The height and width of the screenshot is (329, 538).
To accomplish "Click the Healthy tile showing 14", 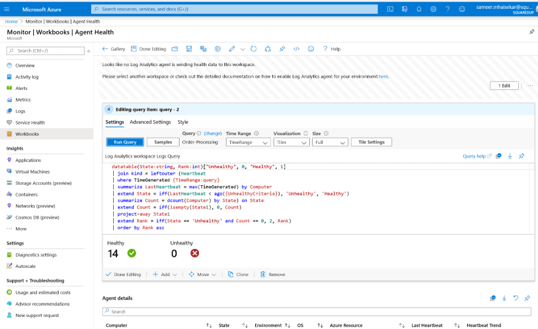I will pos(122,249).
